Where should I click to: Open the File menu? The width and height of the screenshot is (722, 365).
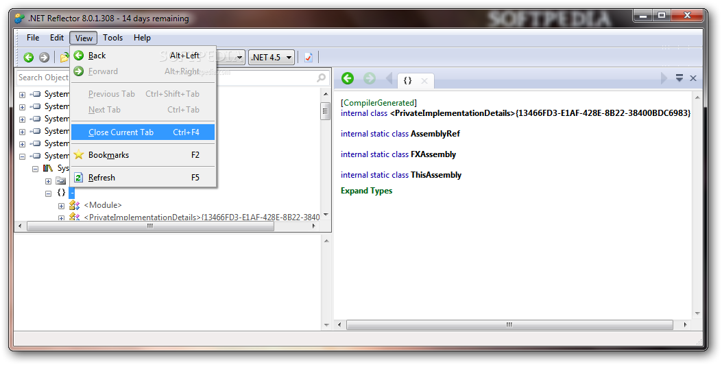pyautogui.click(x=33, y=38)
